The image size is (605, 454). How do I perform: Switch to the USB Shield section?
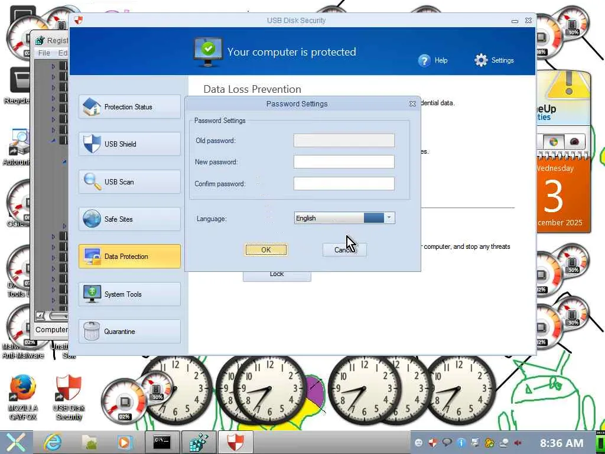click(x=129, y=144)
